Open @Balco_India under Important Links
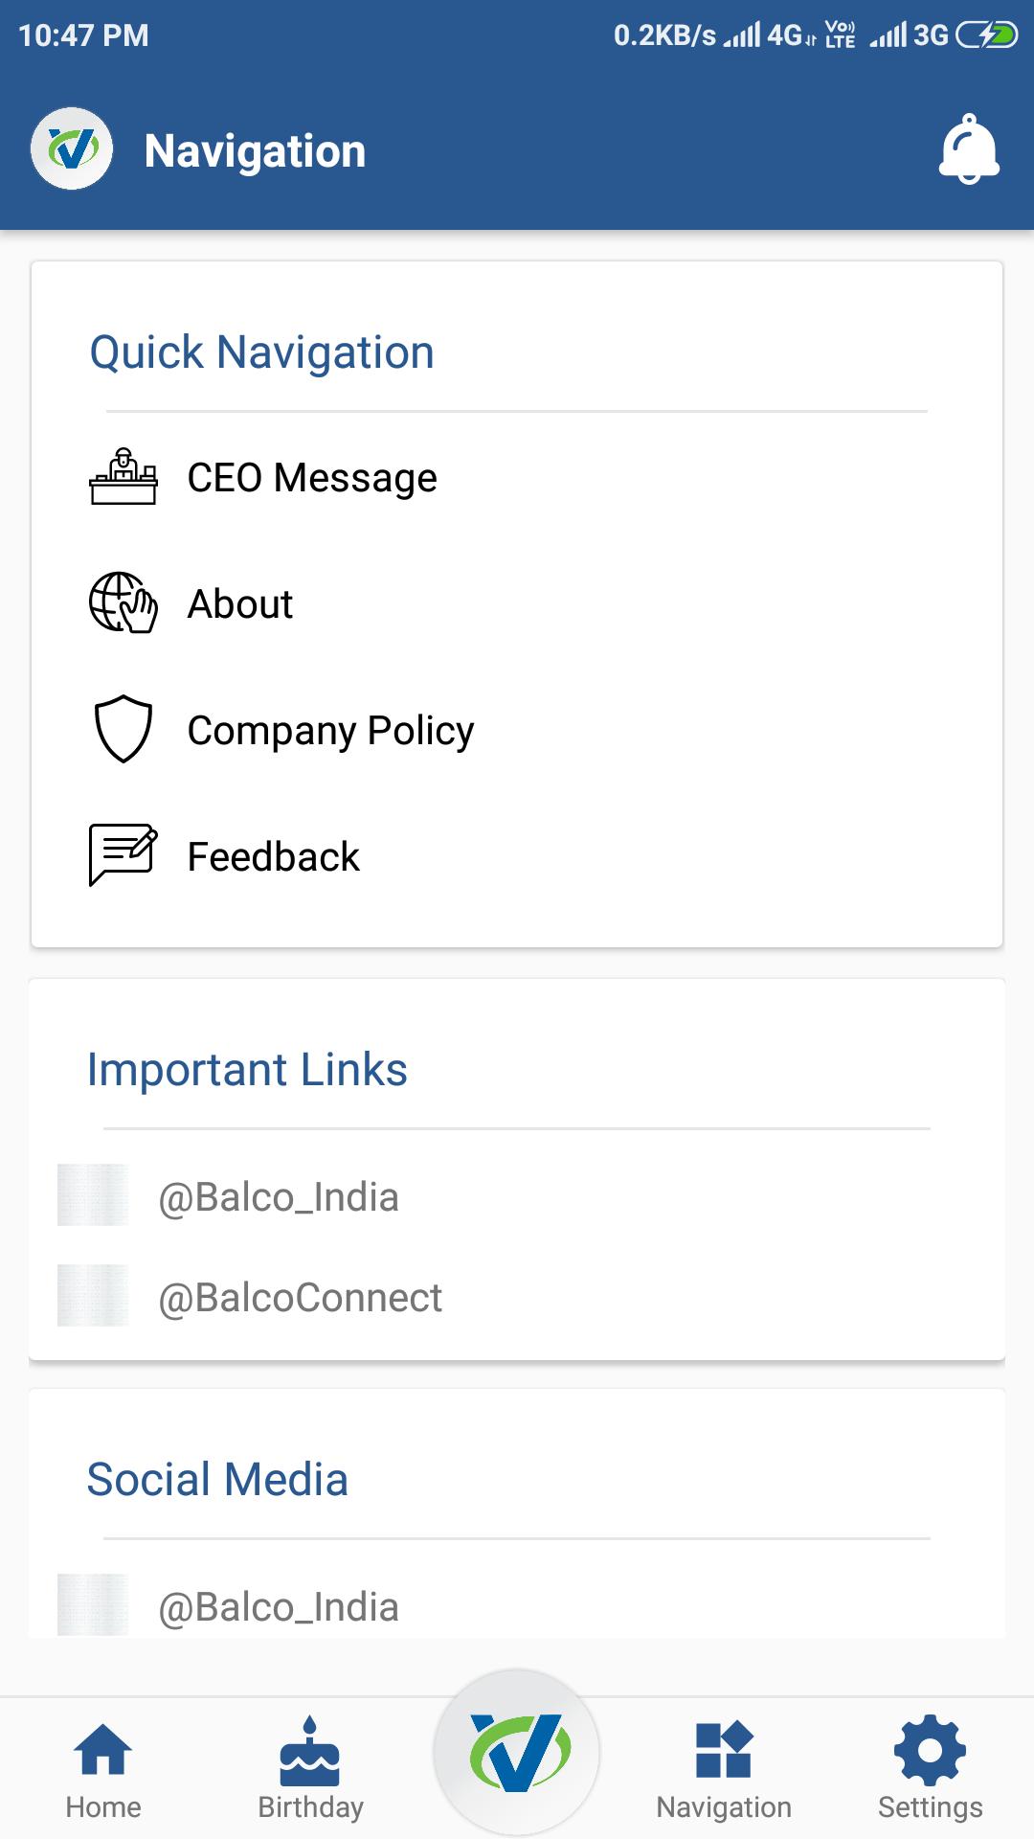Viewport: 1034px width, 1839px height. 517,1196
